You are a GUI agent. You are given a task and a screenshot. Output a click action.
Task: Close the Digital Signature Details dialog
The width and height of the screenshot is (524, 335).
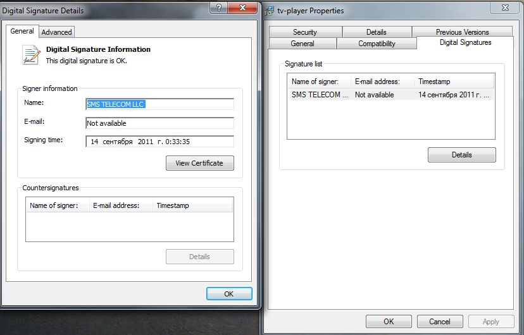click(x=242, y=8)
